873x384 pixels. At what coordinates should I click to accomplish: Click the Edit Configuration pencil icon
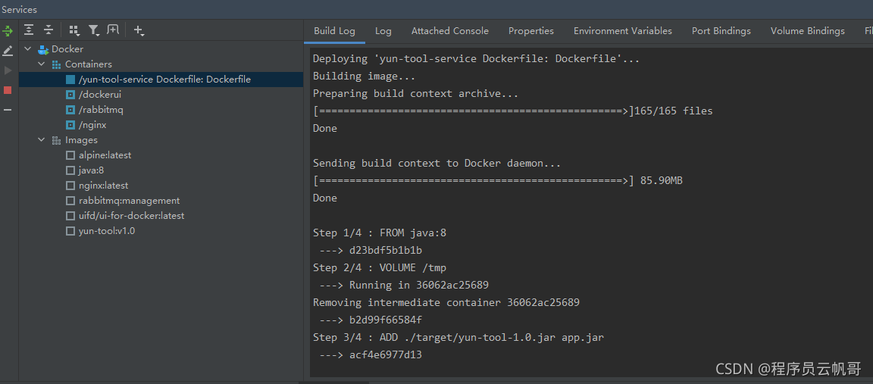pos(8,51)
